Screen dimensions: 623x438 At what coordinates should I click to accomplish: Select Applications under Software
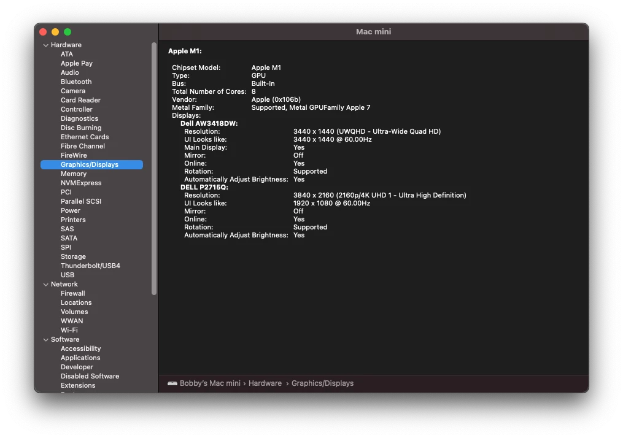click(x=80, y=358)
